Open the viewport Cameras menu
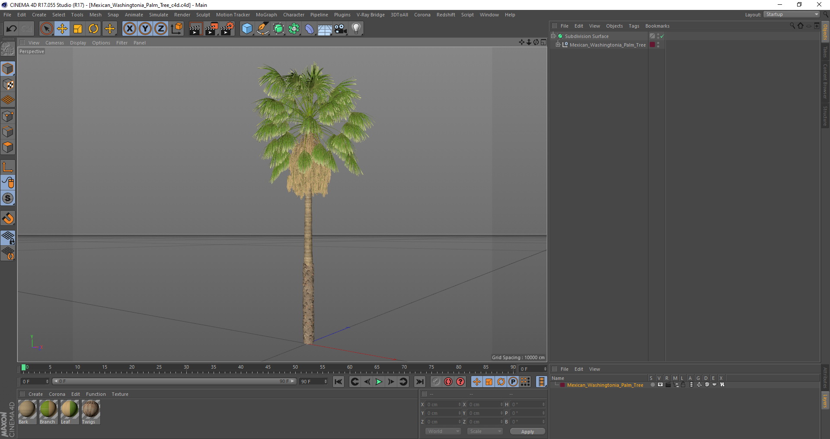This screenshot has width=830, height=439. 54,43
